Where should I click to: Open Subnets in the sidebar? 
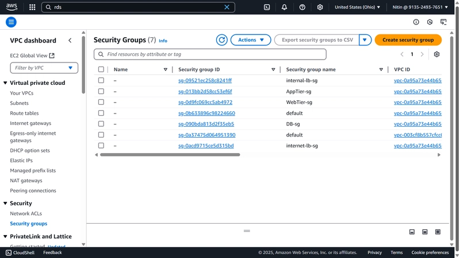(19, 103)
